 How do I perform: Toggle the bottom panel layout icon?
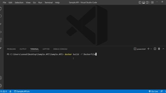coord(143,2)
